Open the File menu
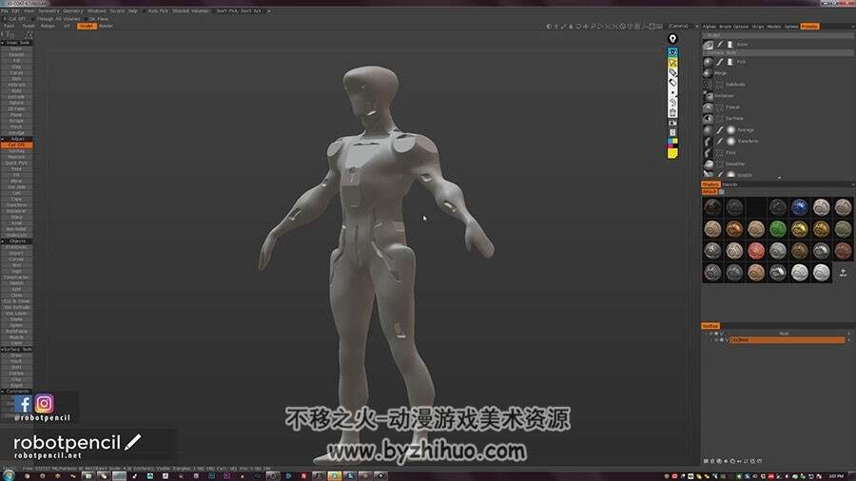The height and width of the screenshot is (481, 856). click(5, 10)
